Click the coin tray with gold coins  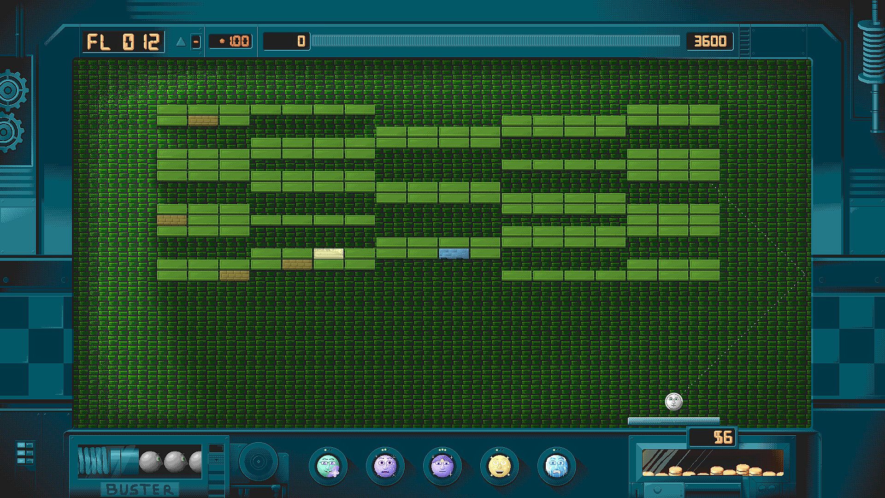click(x=712, y=463)
